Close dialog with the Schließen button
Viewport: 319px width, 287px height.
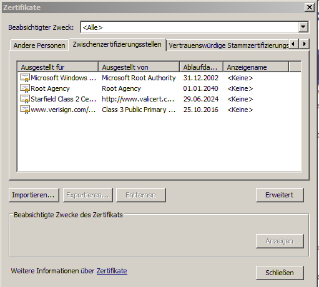click(280, 273)
